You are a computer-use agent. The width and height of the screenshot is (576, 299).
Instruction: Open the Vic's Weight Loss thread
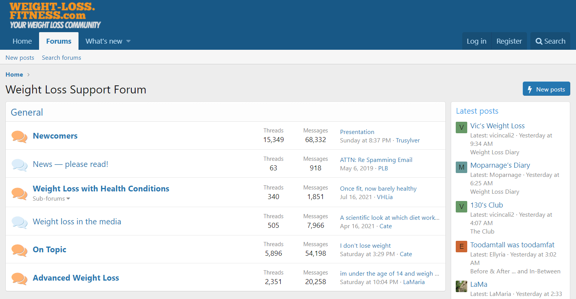click(497, 126)
